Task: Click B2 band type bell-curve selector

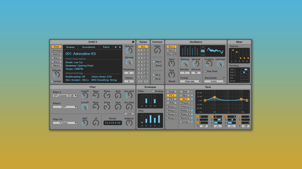Action: click(x=231, y=126)
